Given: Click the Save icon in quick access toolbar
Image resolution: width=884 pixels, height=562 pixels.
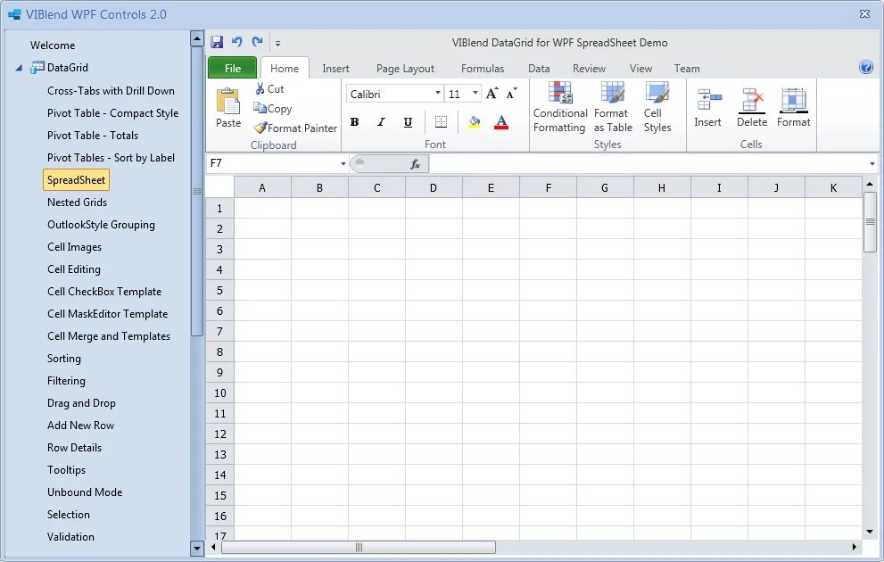Looking at the screenshot, I should click(217, 42).
